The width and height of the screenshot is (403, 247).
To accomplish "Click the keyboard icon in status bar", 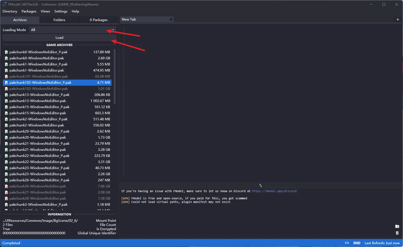I will click(347, 243).
